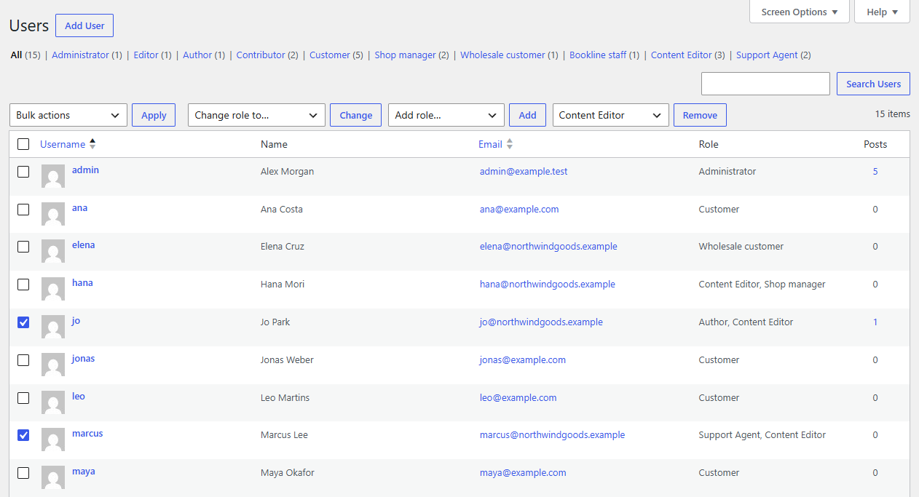The height and width of the screenshot is (497, 919).
Task: Check the box for user elena
Action: (23, 247)
